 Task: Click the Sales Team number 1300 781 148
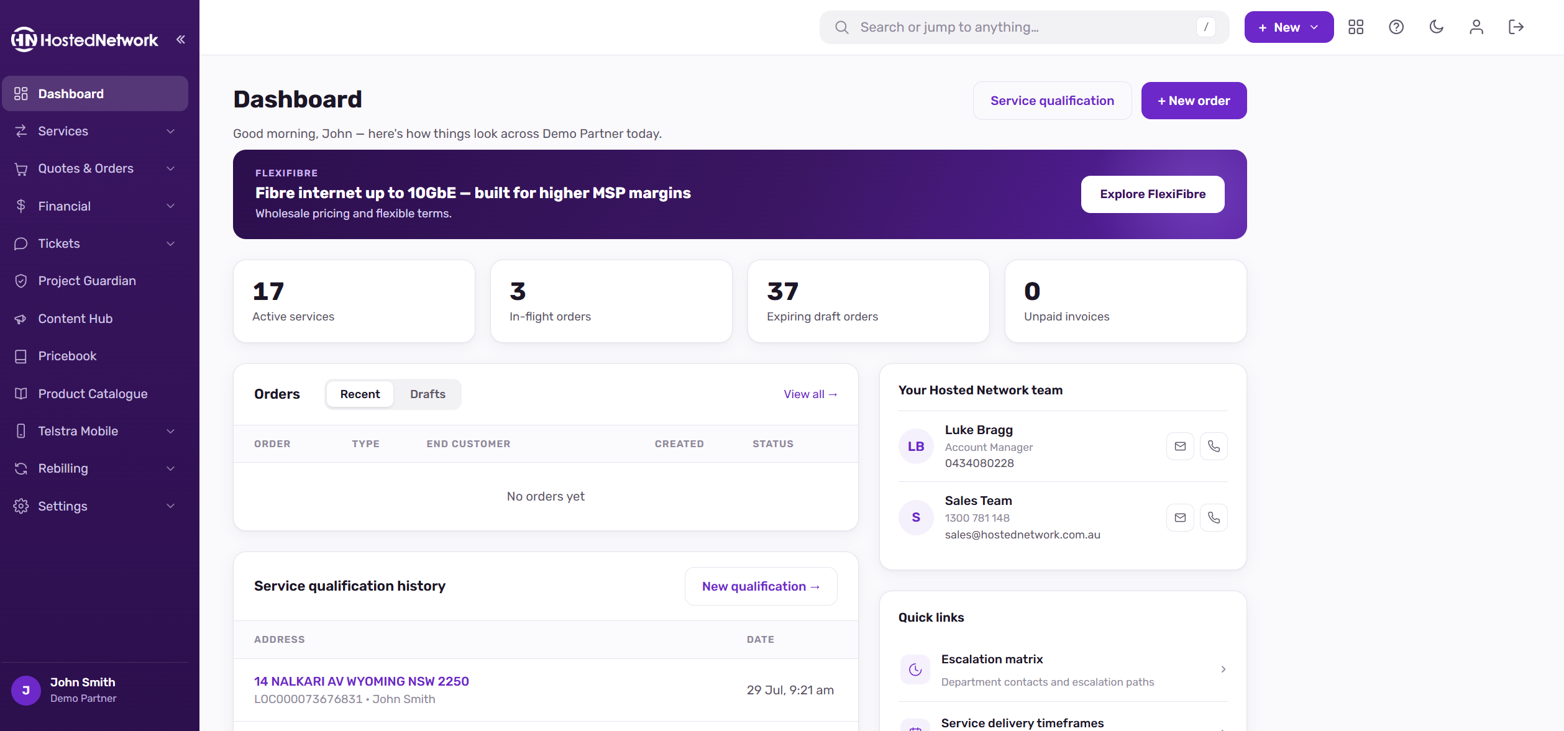coord(977,518)
